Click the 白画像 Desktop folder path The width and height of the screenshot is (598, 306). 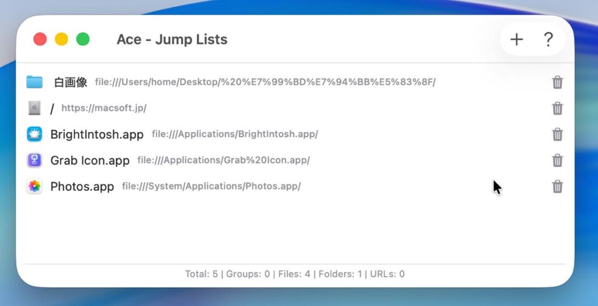[x=265, y=82]
